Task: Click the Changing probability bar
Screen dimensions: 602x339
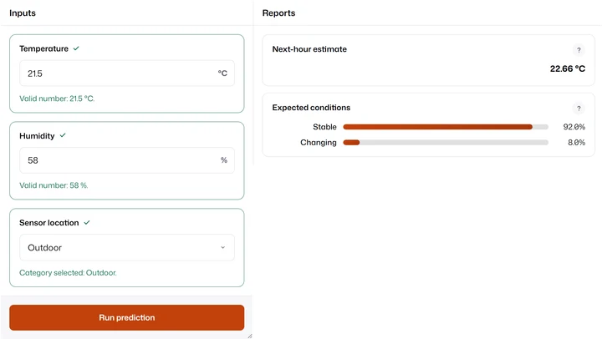Action: (x=446, y=142)
